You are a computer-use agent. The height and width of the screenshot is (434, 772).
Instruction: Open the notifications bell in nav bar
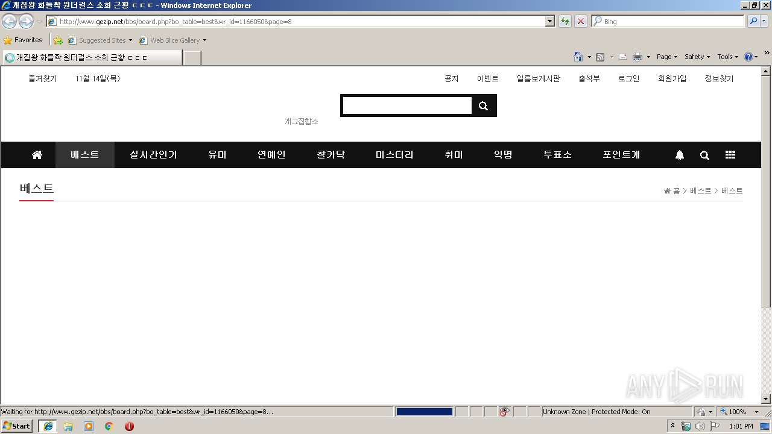[680, 155]
